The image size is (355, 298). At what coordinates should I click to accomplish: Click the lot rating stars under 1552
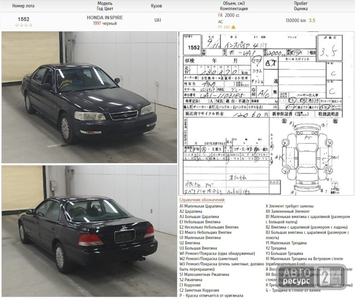24,25
